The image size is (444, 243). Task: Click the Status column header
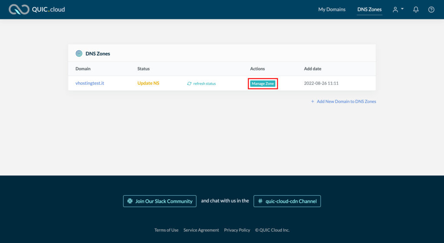click(x=143, y=69)
